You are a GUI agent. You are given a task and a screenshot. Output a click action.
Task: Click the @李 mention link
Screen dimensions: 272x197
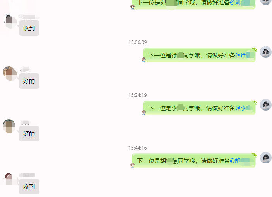pyautogui.click(x=244, y=108)
